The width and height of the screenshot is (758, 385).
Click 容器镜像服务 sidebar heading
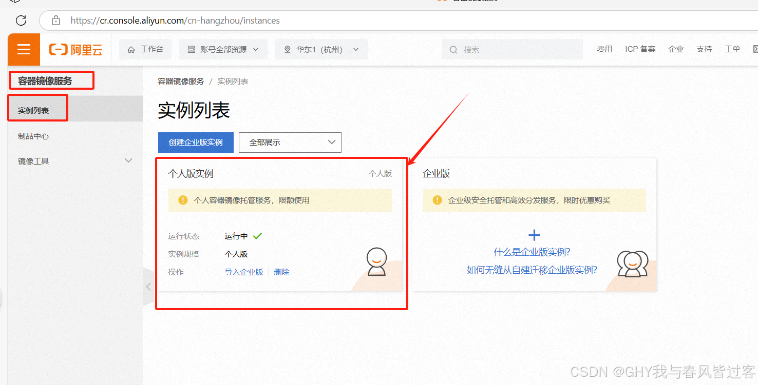tap(45, 80)
